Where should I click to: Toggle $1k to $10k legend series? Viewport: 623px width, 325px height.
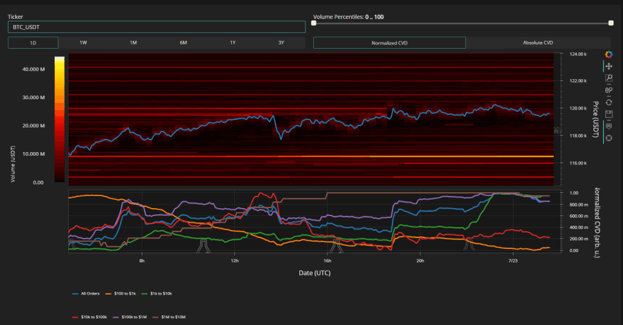point(156,293)
